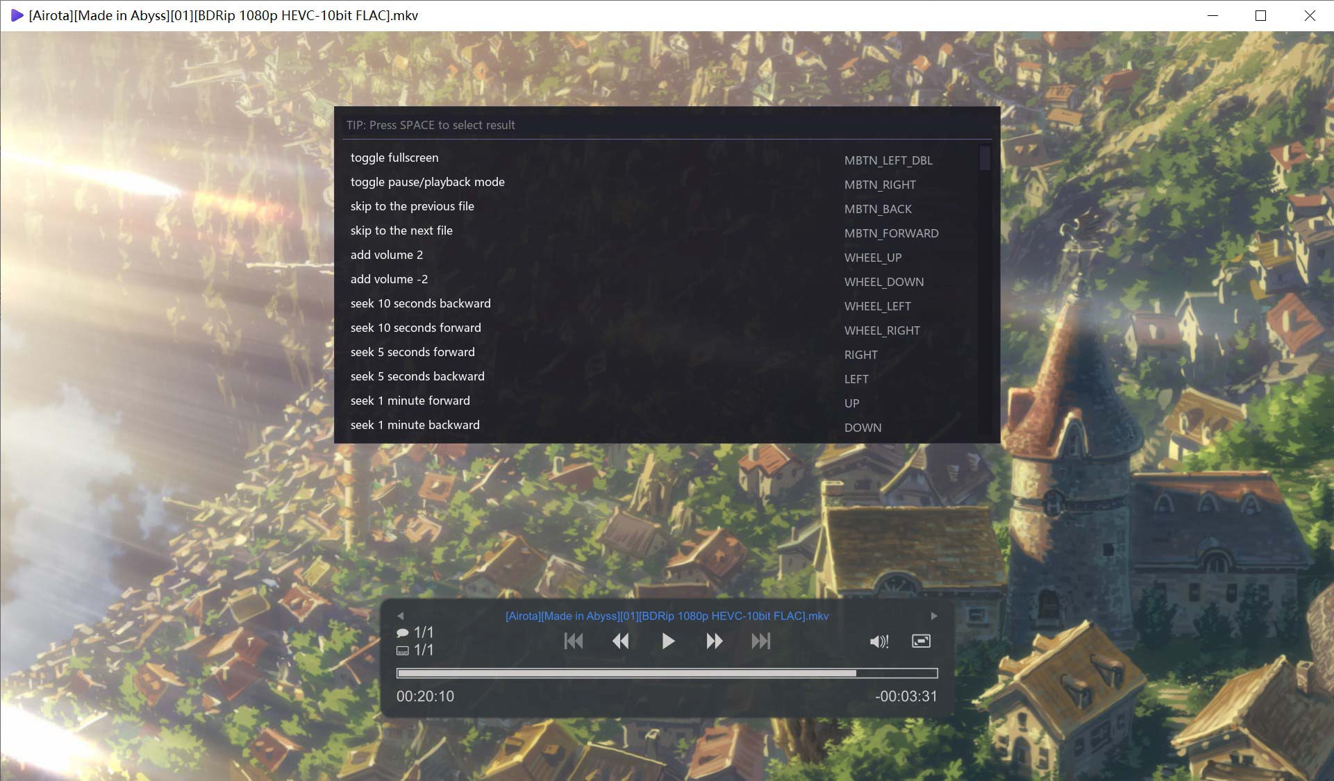This screenshot has height=781, width=1334.
Task: Select "seek 10 seconds backward" entry
Action: (x=420, y=303)
